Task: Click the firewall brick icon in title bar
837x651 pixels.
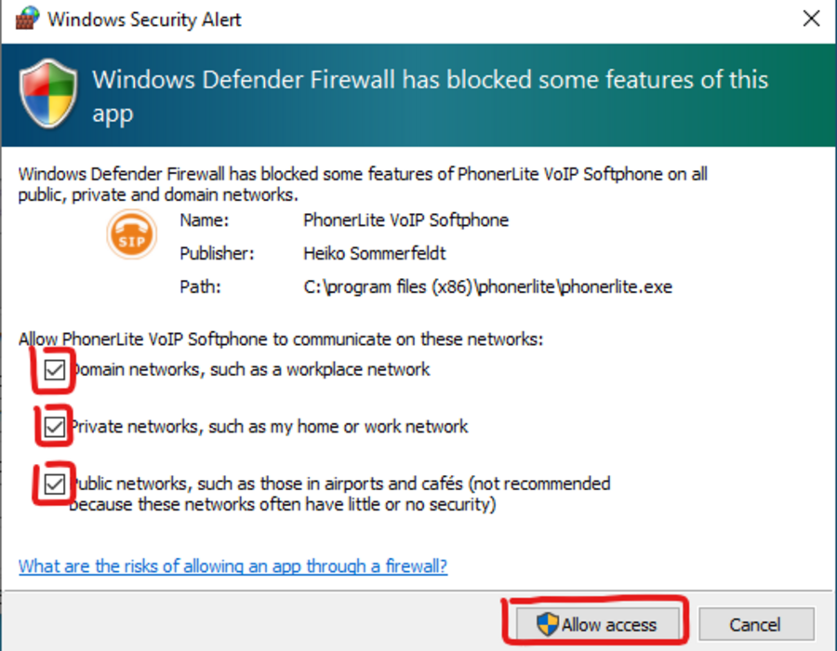Action: click(27, 19)
